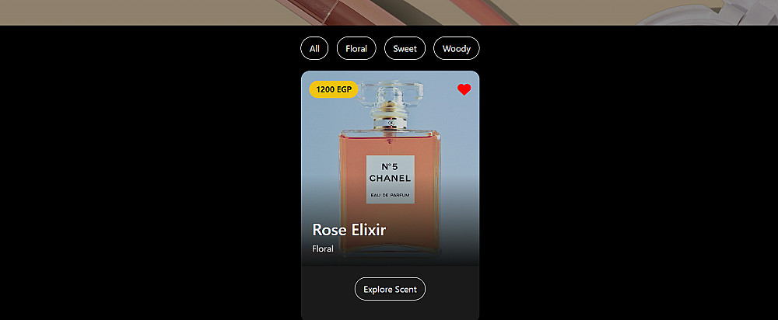Select the All filter pill
Viewport: 778px width, 320px height.
pyautogui.click(x=314, y=48)
